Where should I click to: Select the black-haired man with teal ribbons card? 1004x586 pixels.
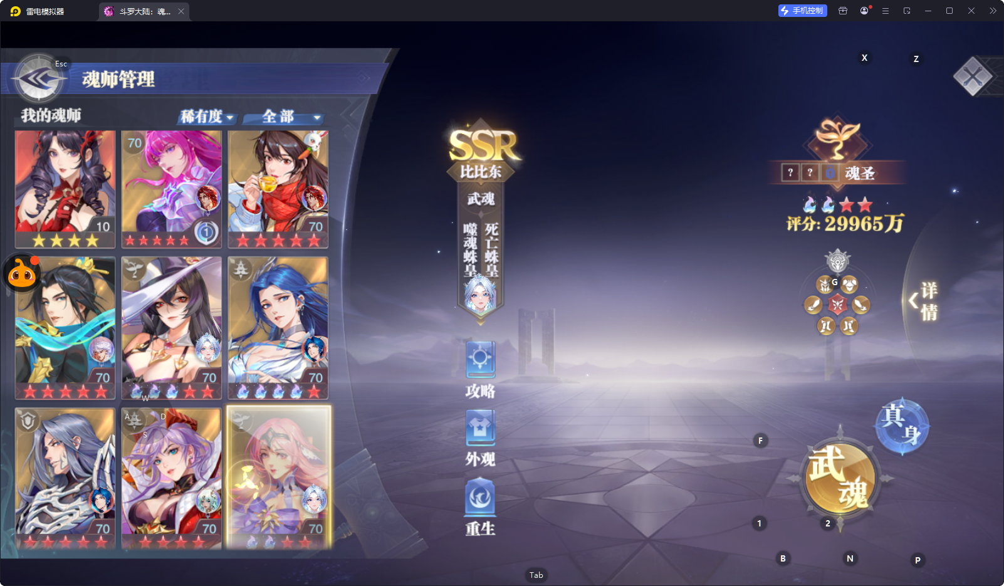65,328
